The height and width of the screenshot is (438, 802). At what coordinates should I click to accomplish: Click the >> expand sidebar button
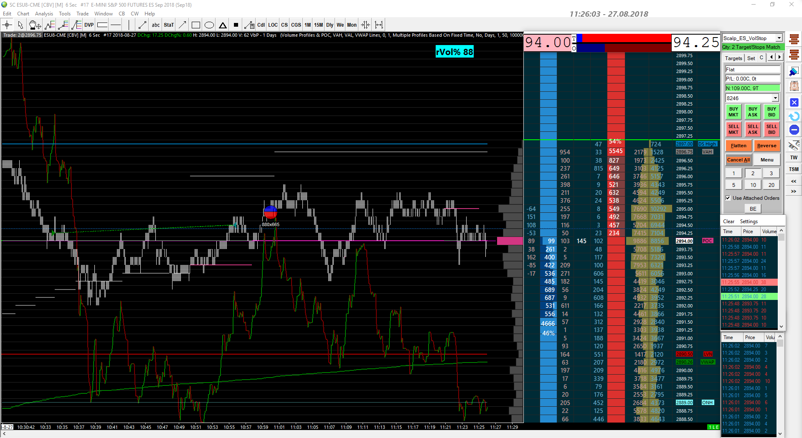tap(794, 191)
